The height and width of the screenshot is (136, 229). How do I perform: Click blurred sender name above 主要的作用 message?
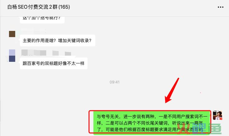pyautogui.click(x=34, y=31)
